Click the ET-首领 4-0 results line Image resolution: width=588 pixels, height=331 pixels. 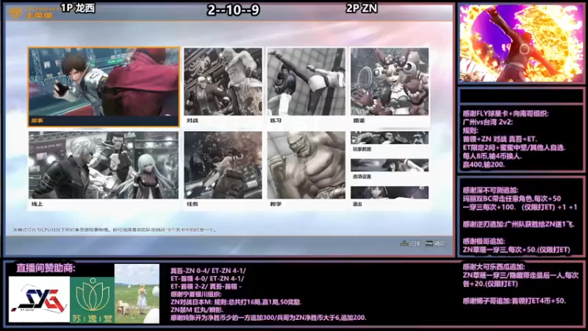207,279
